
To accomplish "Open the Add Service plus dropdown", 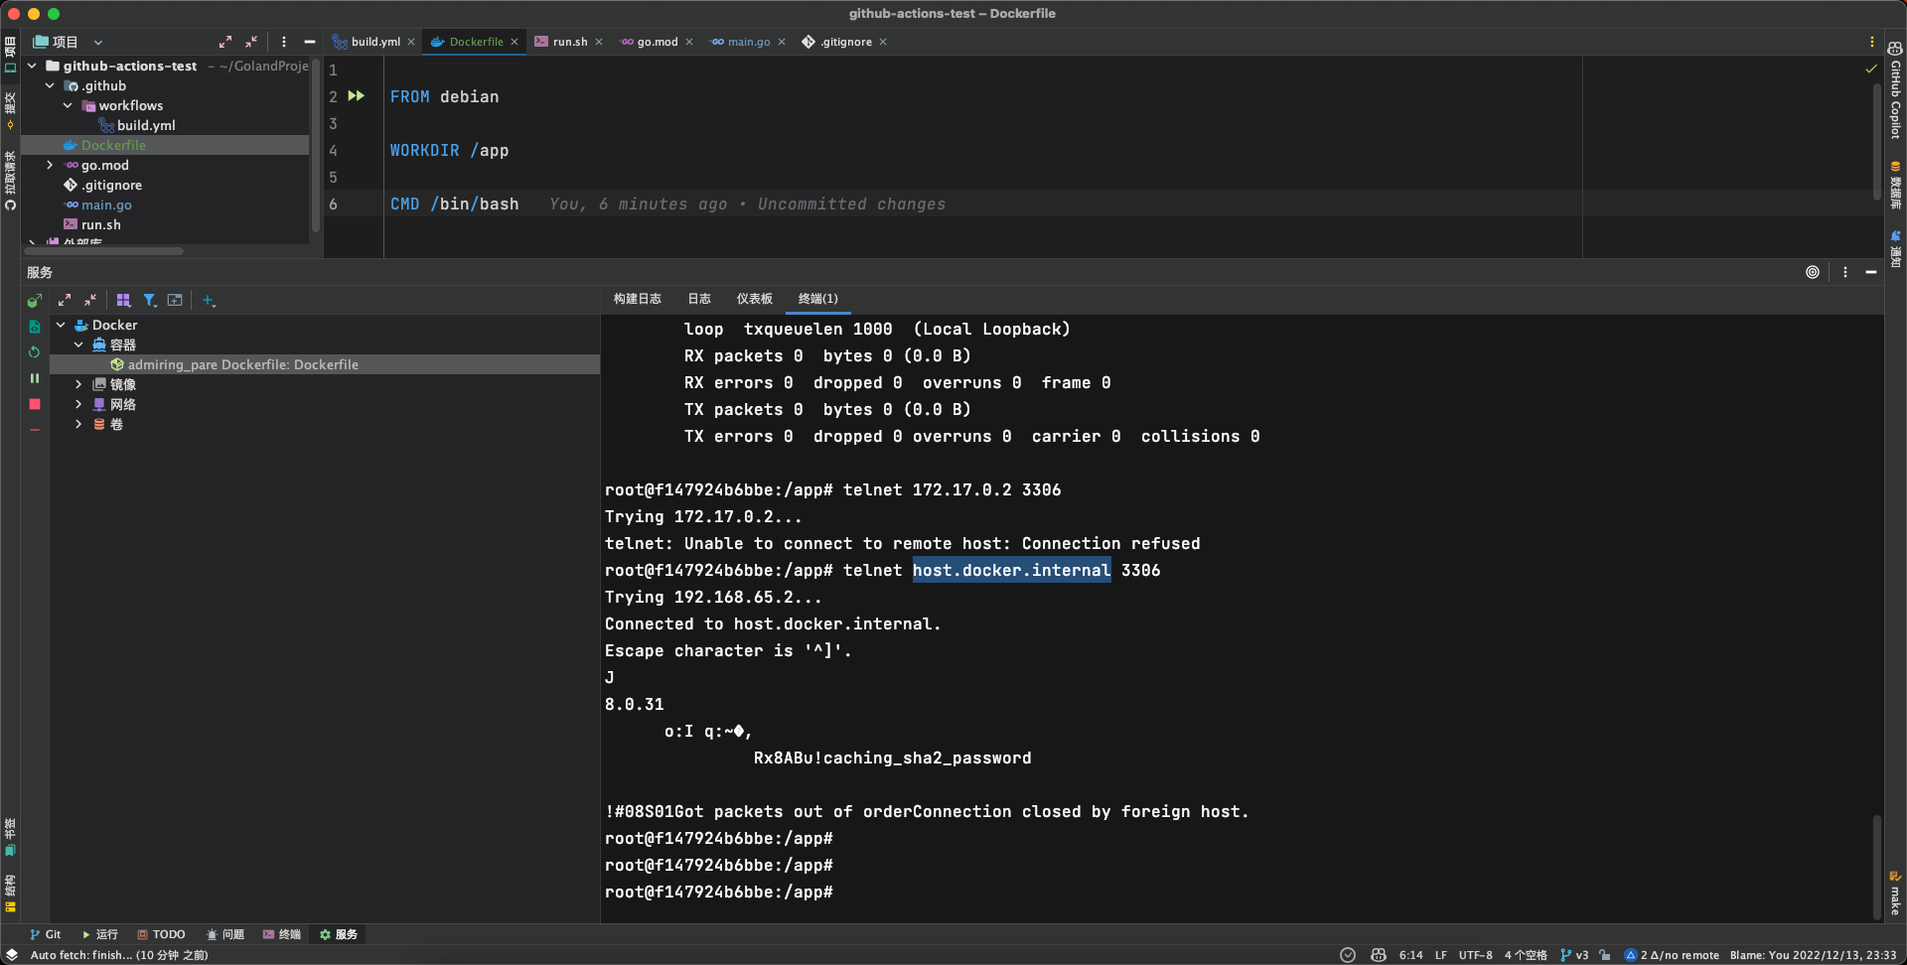I will 209,300.
